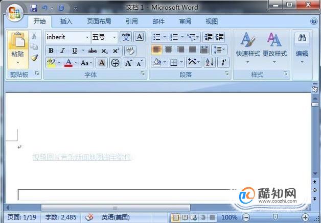Apply character border icon
Viewport: 321px width, 223px height.
click(x=140, y=37)
